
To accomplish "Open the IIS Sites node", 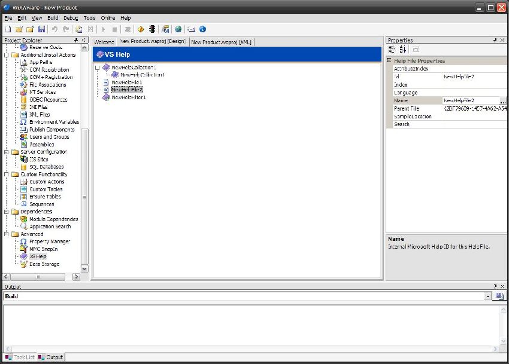I will 39,159.
